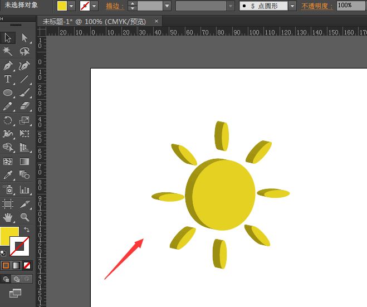The width and height of the screenshot is (367, 307).
Task: Select the Selection tool (black arrow)
Action: pyautogui.click(x=8, y=38)
